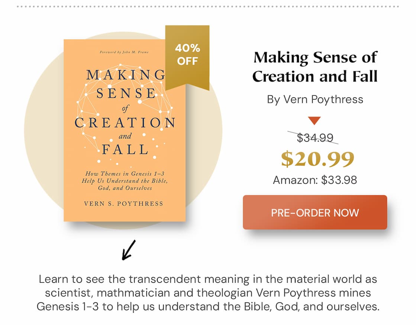This screenshot has height=325, width=416.
Task: Click the PRE-ORDER NOW button
Action: [315, 213]
